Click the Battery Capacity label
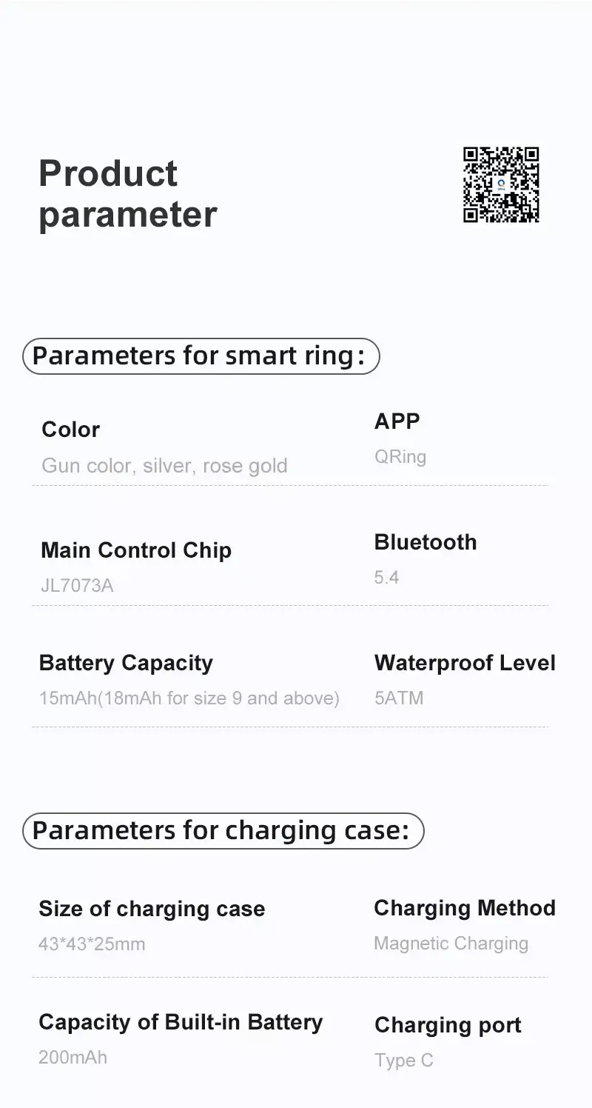 click(126, 663)
